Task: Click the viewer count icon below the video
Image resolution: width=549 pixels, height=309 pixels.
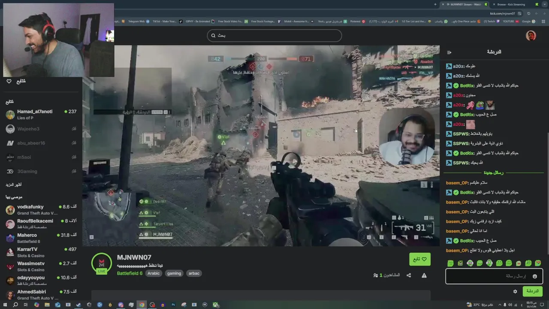Action: 376,276
